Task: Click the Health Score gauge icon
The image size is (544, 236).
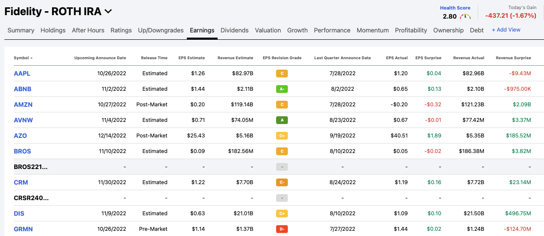Action: [466, 16]
